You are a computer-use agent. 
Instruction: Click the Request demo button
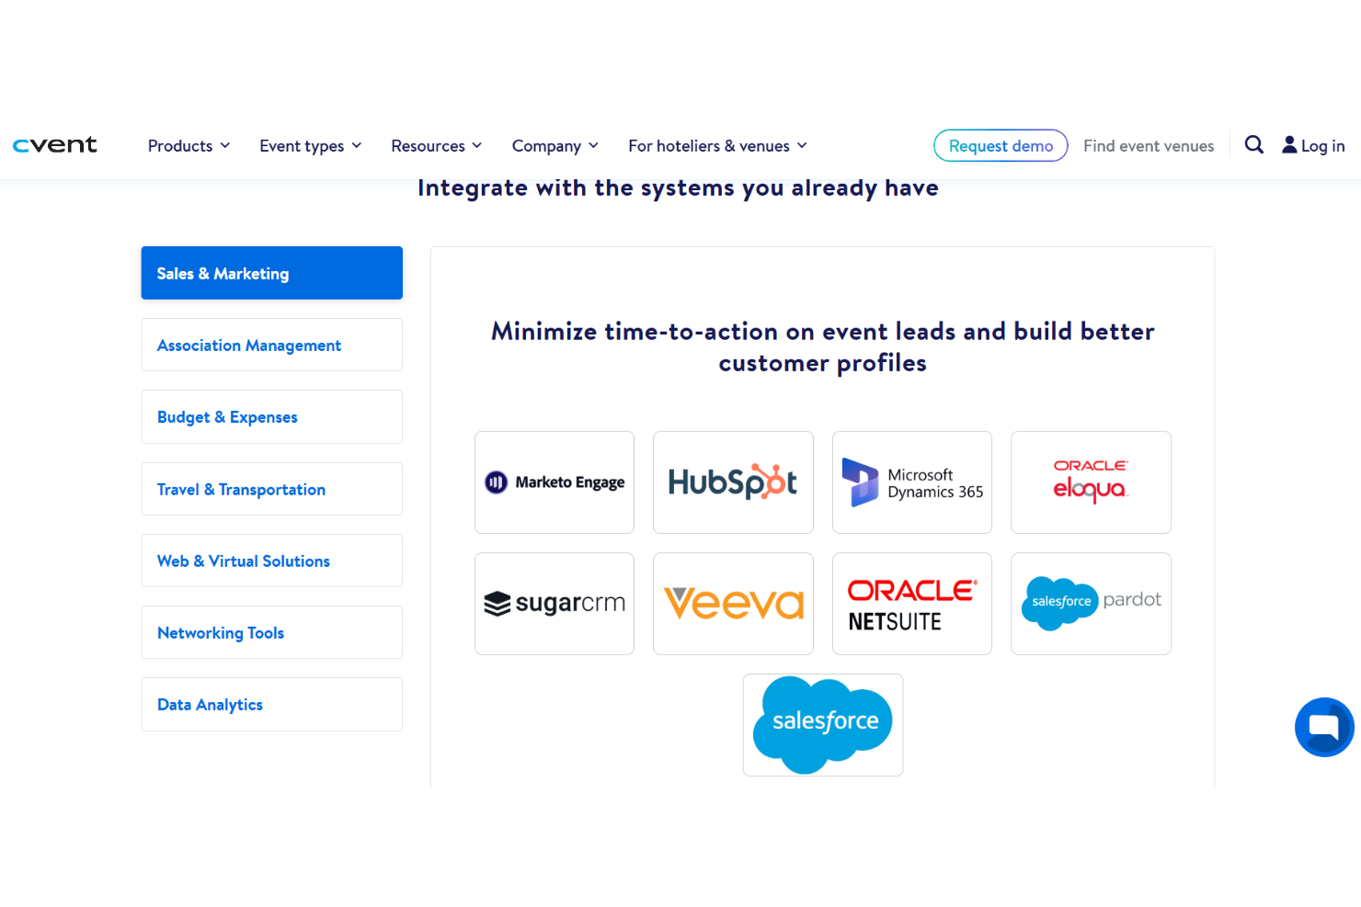[x=1001, y=145]
